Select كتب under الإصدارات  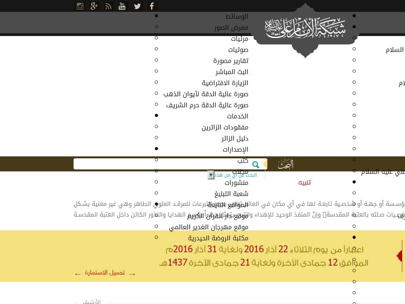coord(243,161)
